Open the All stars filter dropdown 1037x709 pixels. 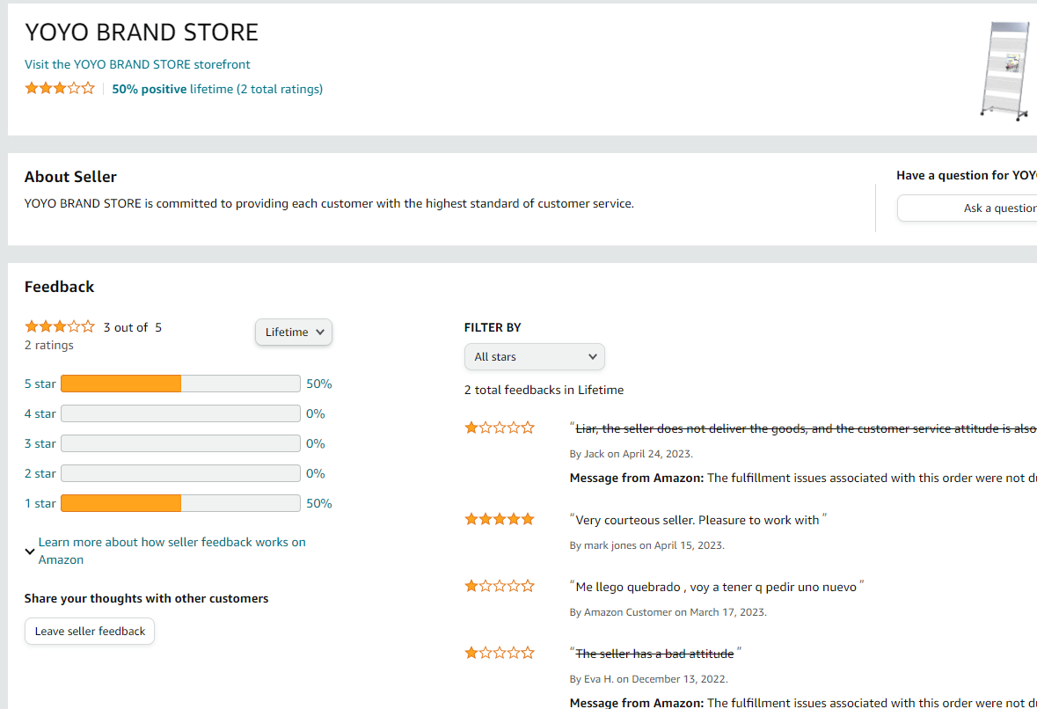pos(534,357)
